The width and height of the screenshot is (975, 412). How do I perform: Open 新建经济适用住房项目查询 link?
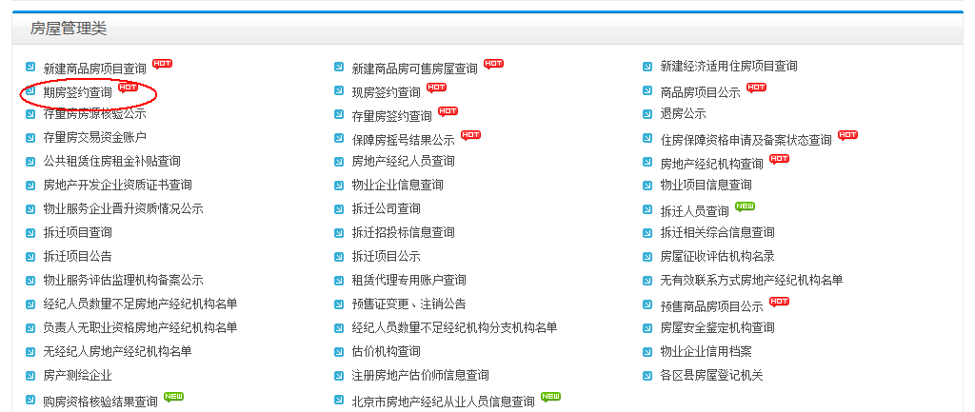pyautogui.click(x=728, y=66)
